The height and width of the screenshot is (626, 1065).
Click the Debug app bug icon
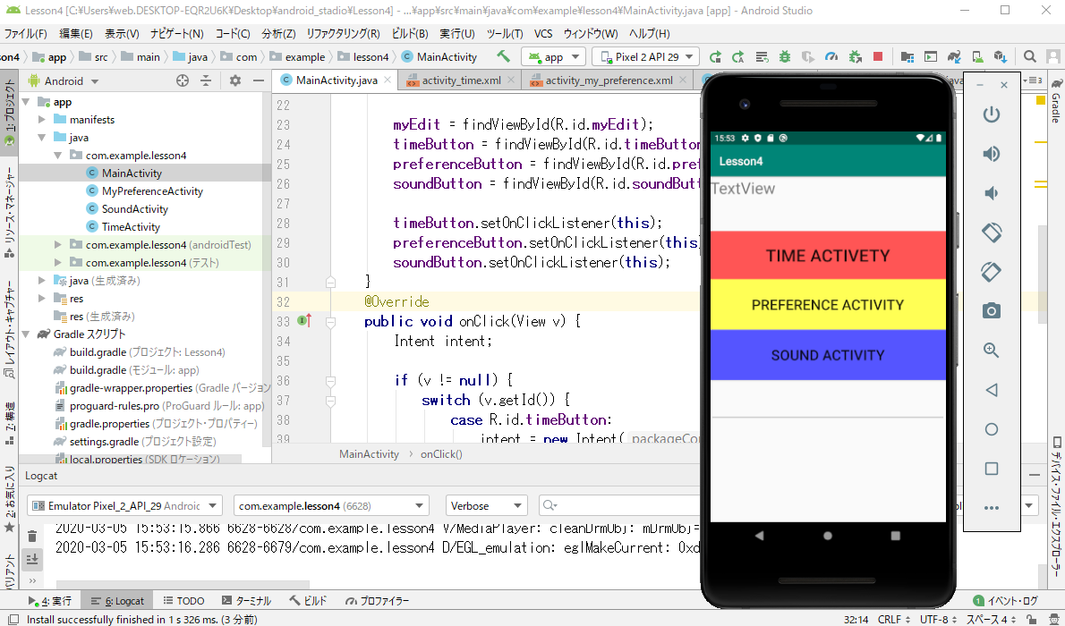(x=785, y=56)
